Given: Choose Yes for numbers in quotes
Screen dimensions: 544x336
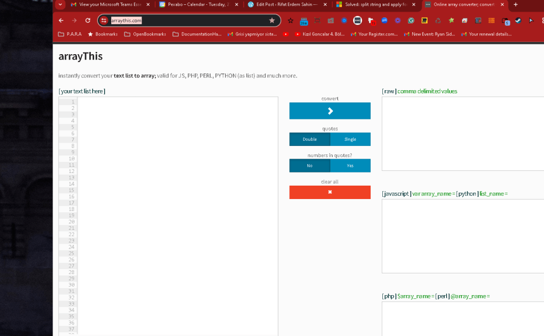Looking at the screenshot, I should tap(350, 166).
